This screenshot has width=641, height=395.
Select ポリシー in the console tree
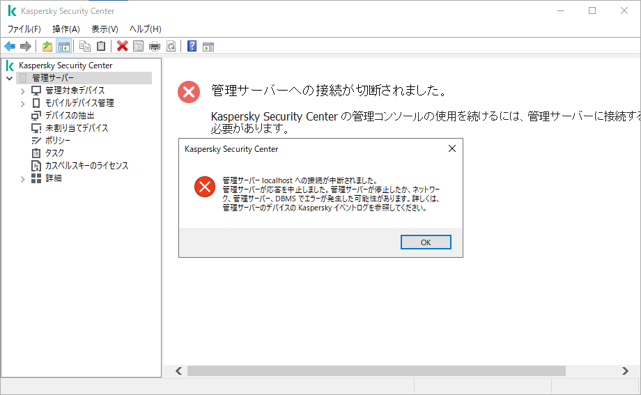pos(57,141)
